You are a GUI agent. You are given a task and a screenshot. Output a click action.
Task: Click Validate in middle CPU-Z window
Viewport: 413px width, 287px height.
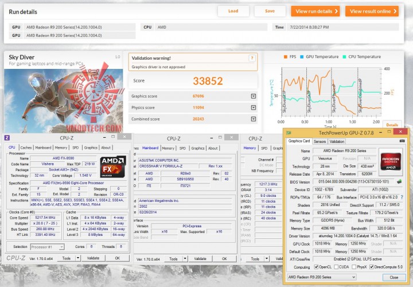[200, 259]
